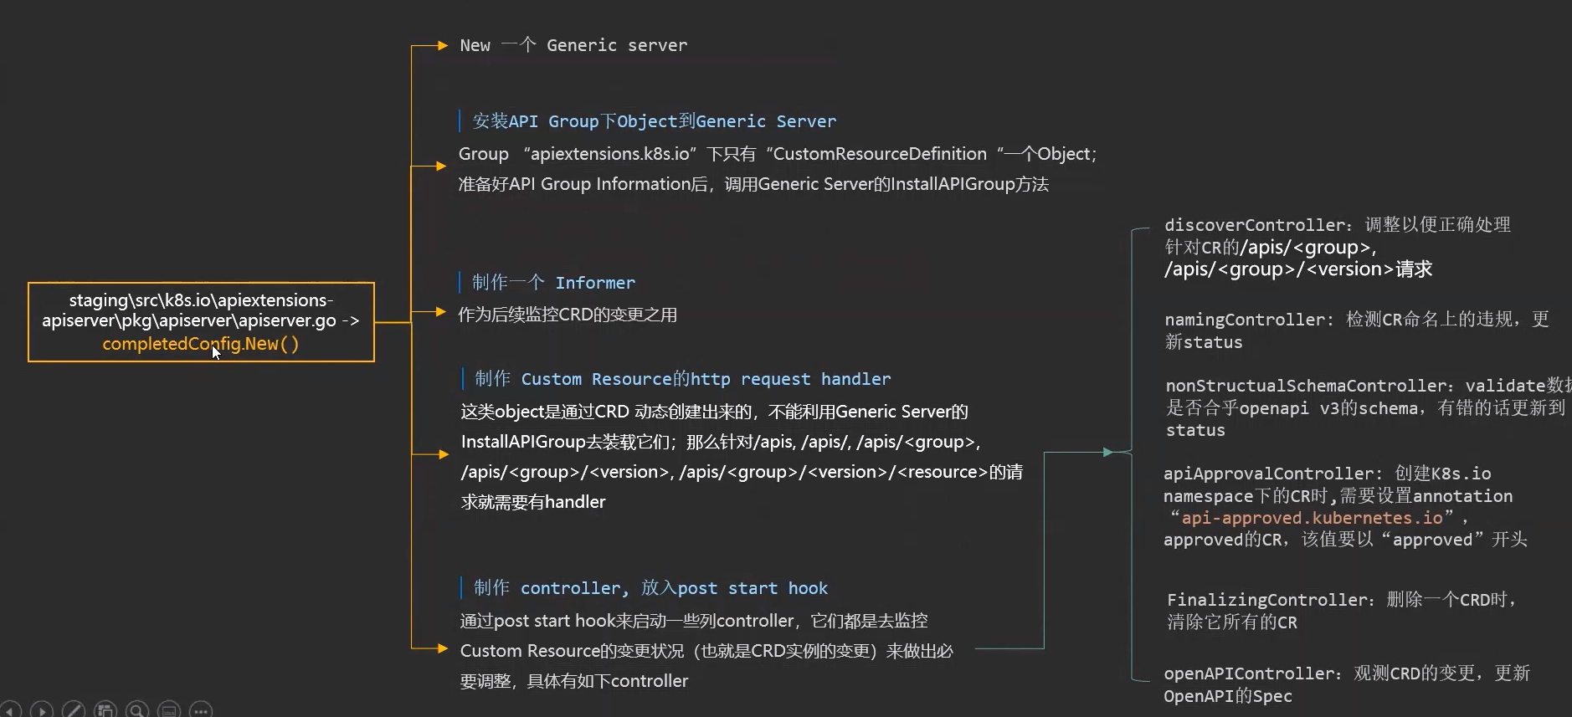Click the nonStructualSchemaController line

click(x=1369, y=386)
